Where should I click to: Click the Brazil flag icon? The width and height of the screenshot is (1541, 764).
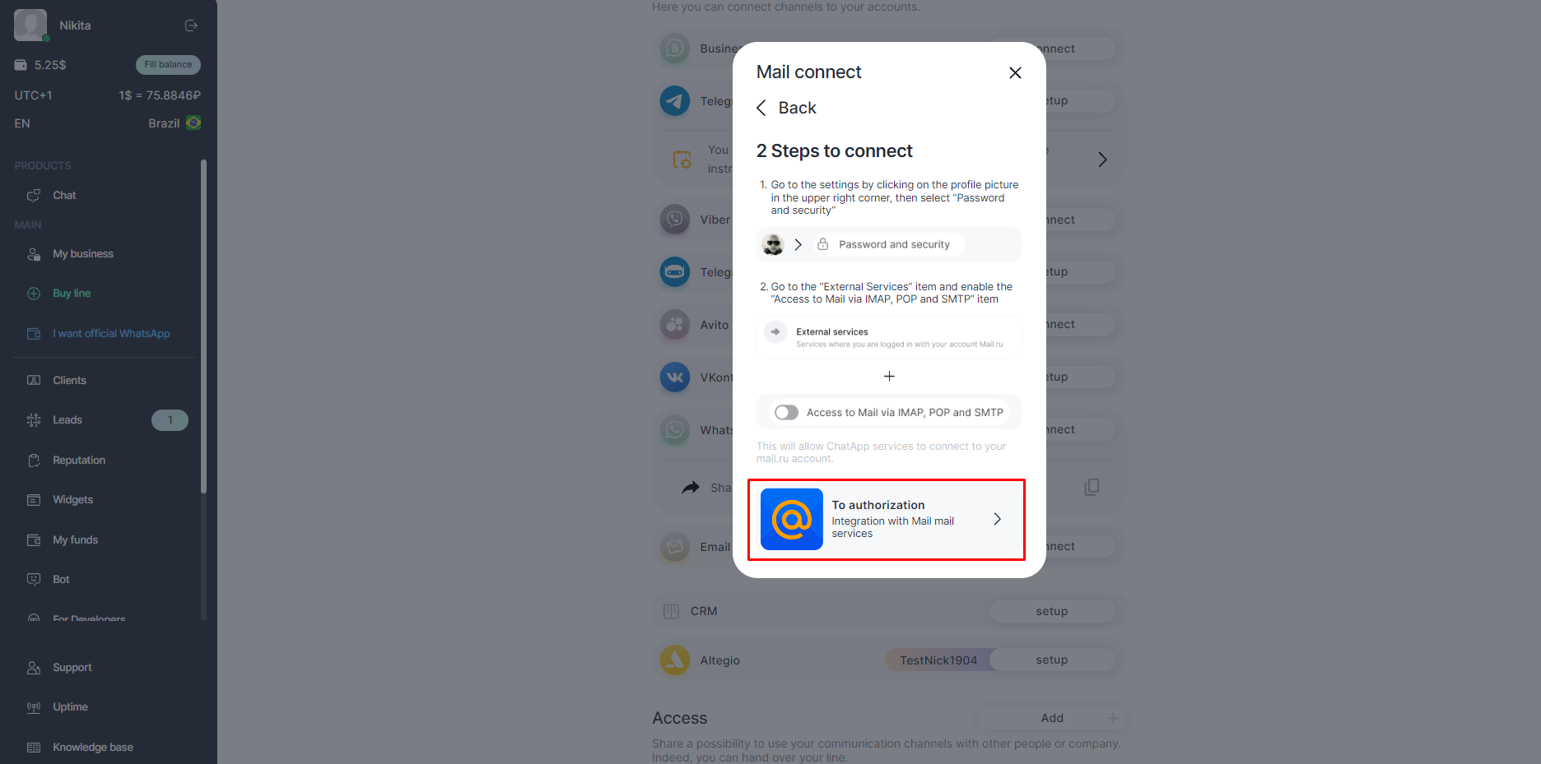coord(193,123)
